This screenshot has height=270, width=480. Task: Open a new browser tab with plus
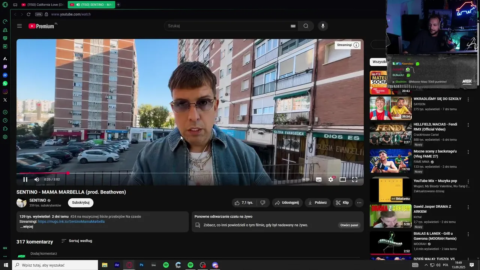pos(118,5)
